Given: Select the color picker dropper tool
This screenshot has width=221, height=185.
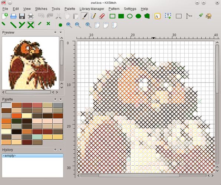Looking at the screenshot, I should [200, 16].
